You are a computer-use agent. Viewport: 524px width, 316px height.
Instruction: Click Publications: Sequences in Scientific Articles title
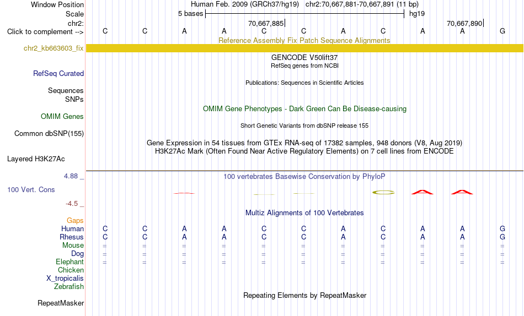[x=304, y=83]
